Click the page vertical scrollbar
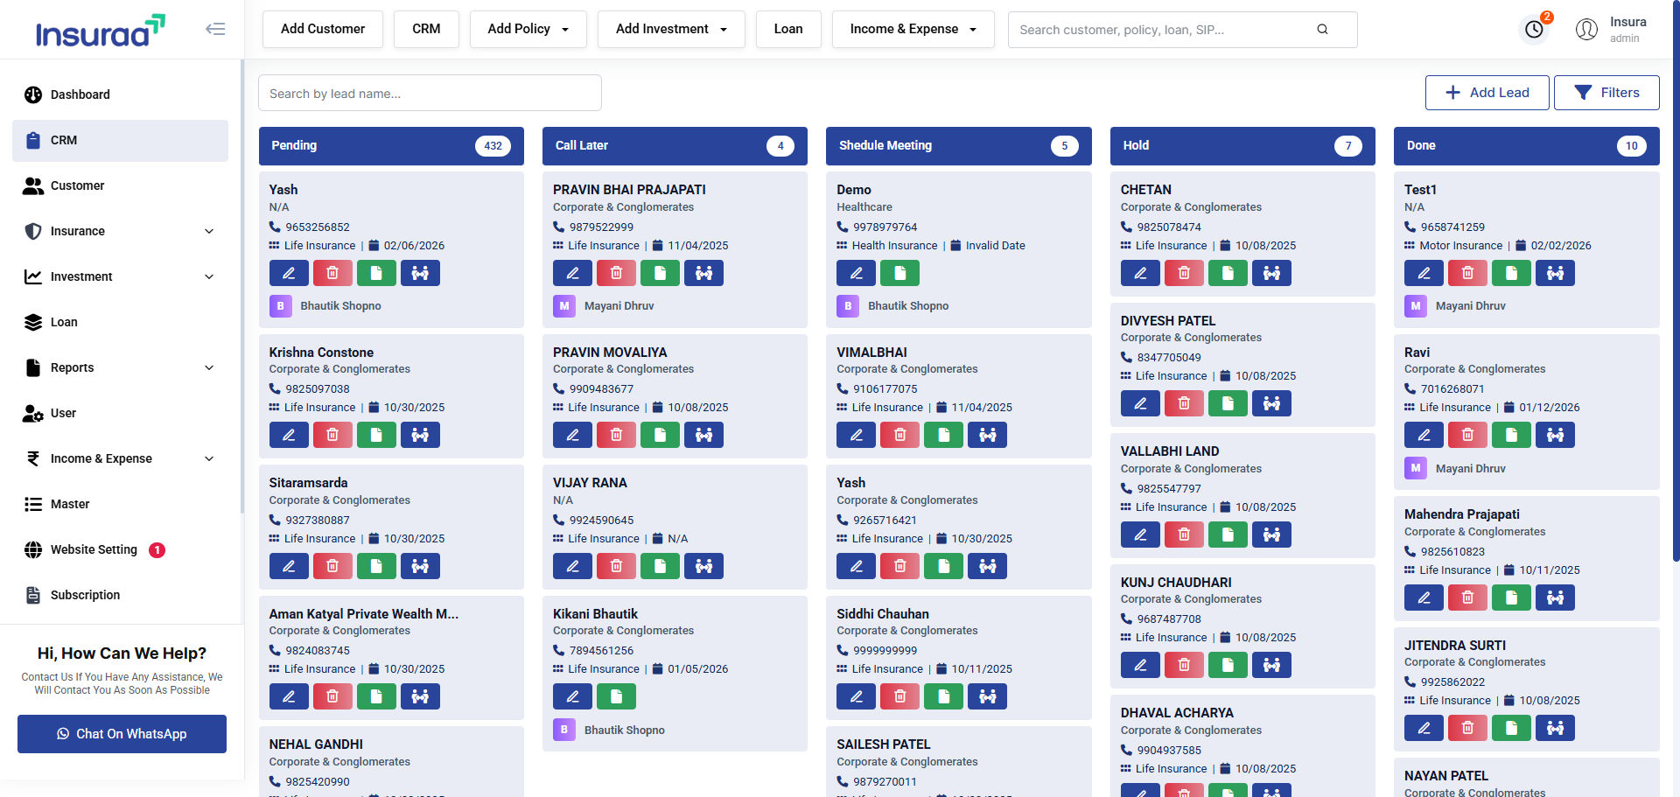The height and width of the screenshot is (797, 1680). tap(1675, 280)
